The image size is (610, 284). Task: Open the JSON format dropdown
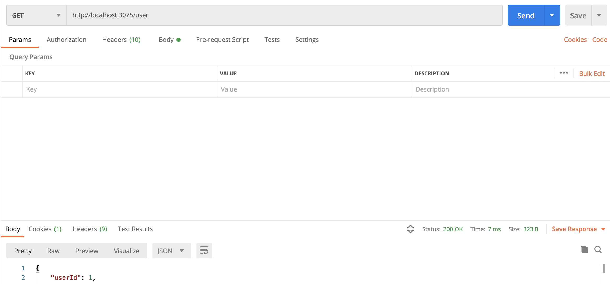click(171, 251)
